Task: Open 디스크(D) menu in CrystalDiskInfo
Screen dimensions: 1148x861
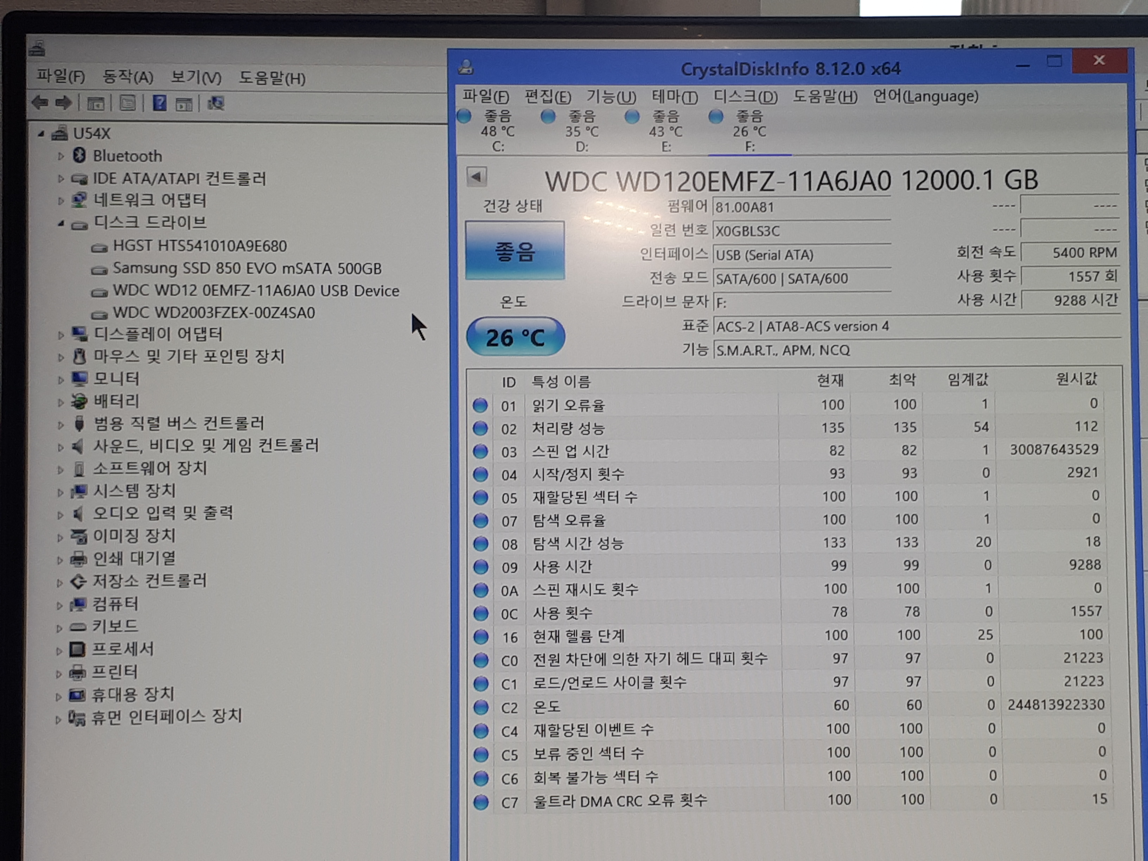Action: (x=746, y=96)
